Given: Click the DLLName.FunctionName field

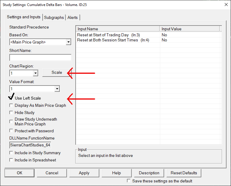Looking at the screenshot, I should click(x=30, y=145).
